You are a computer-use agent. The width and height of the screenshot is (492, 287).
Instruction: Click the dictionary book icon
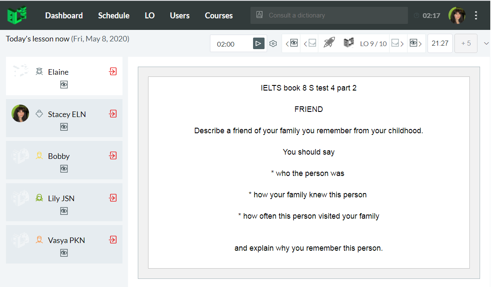click(259, 15)
